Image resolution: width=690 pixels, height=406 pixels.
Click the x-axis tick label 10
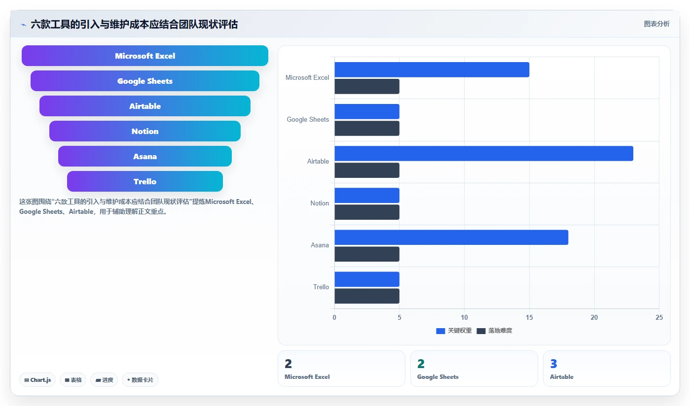(464, 317)
